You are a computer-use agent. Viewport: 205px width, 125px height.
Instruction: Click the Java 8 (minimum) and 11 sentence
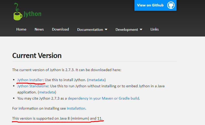coord(57,118)
